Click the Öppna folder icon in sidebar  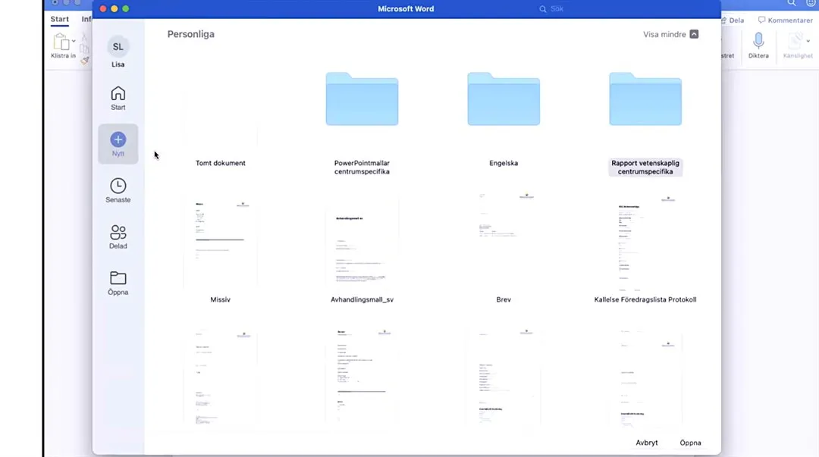pyautogui.click(x=118, y=278)
